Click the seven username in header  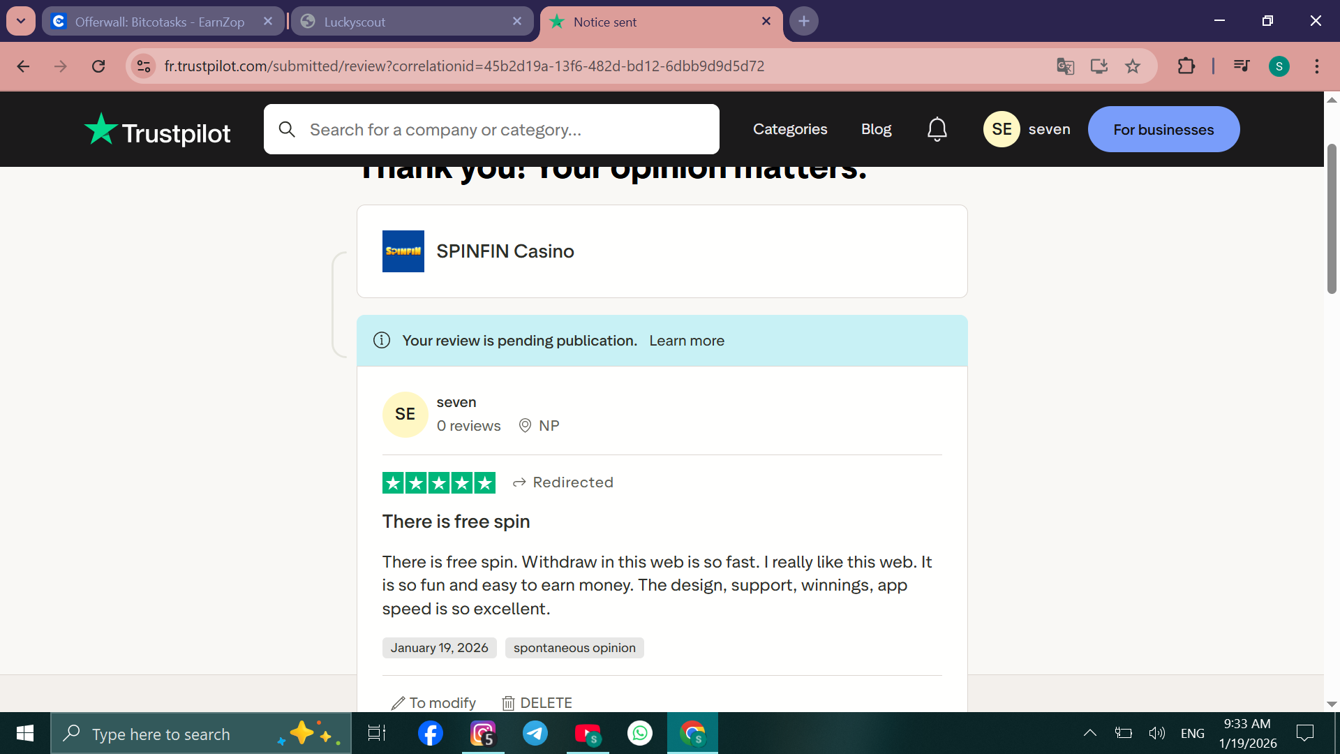1049,129
